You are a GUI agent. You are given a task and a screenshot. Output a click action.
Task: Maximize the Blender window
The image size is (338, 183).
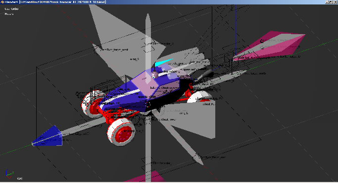[331, 2]
